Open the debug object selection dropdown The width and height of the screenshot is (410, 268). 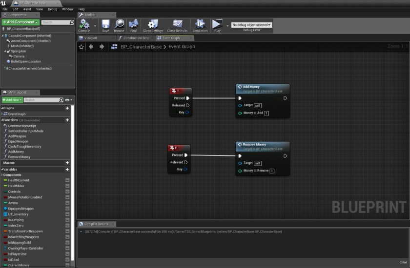(x=251, y=25)
